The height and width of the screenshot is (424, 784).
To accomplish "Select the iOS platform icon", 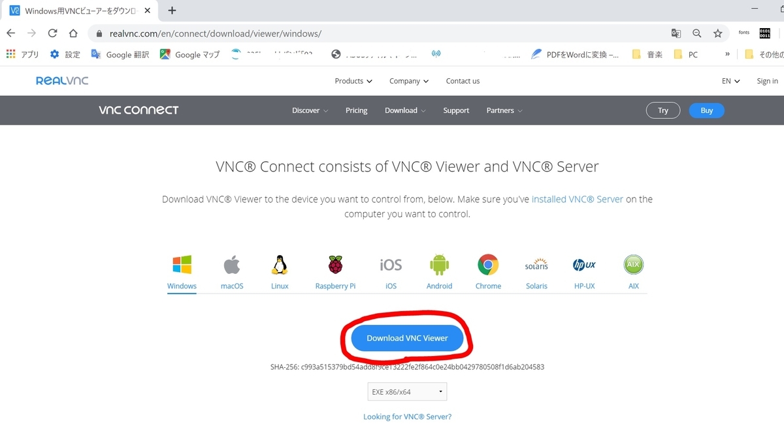I will (x=391, y=265).
